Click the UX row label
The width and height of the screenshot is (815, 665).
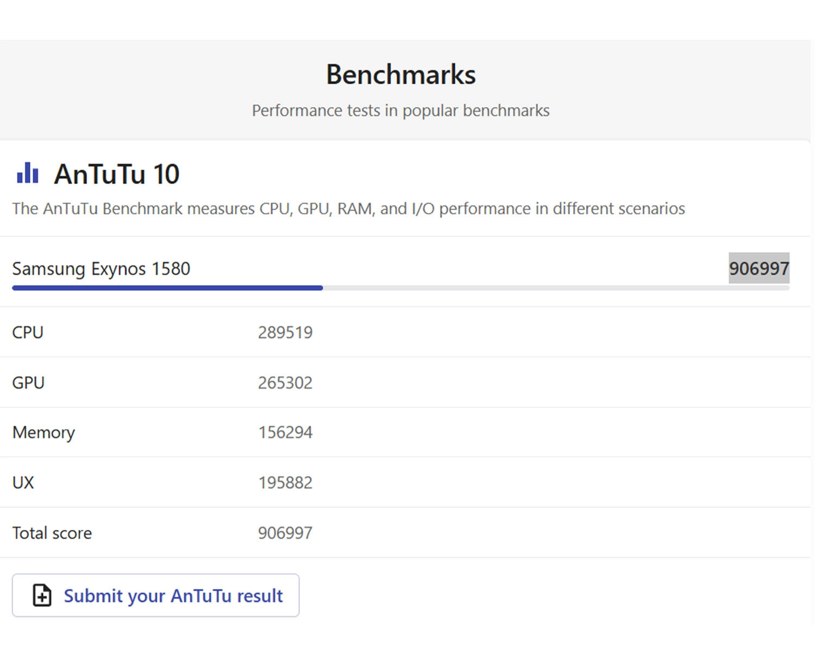[23, 483]
